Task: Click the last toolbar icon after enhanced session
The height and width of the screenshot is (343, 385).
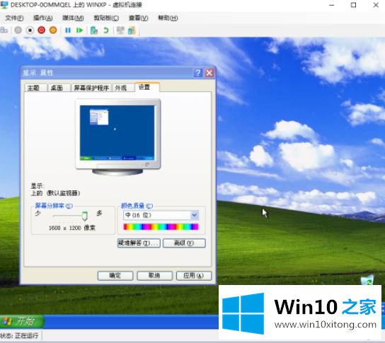Action: pyautogui.click(x=132, y=30)
